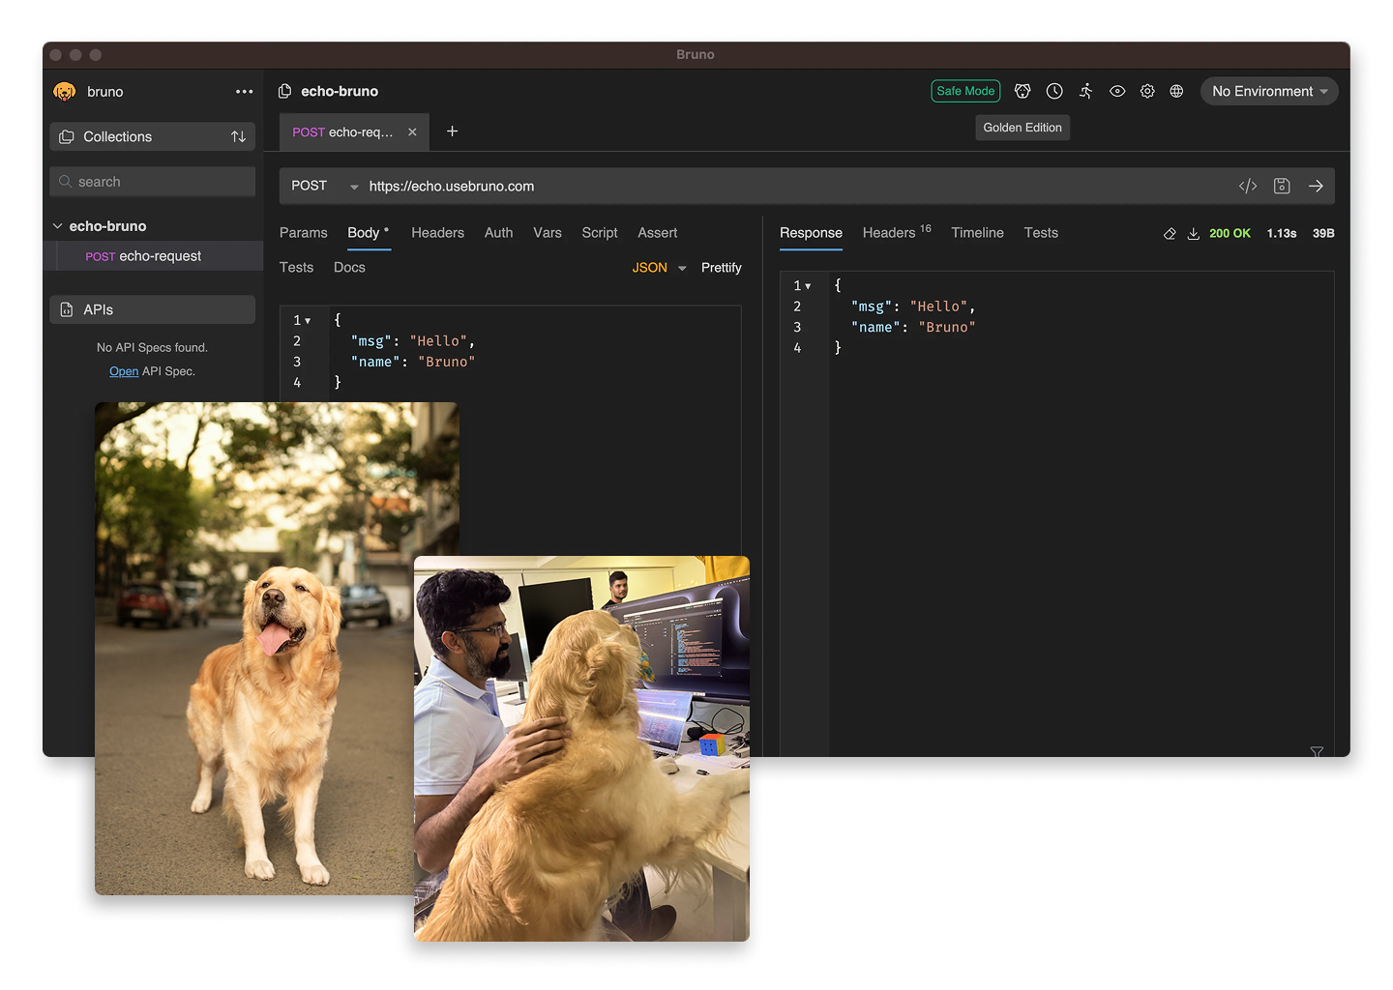
Task: Click the echo-bruno collection file icon
Action: tap(284, 91)
